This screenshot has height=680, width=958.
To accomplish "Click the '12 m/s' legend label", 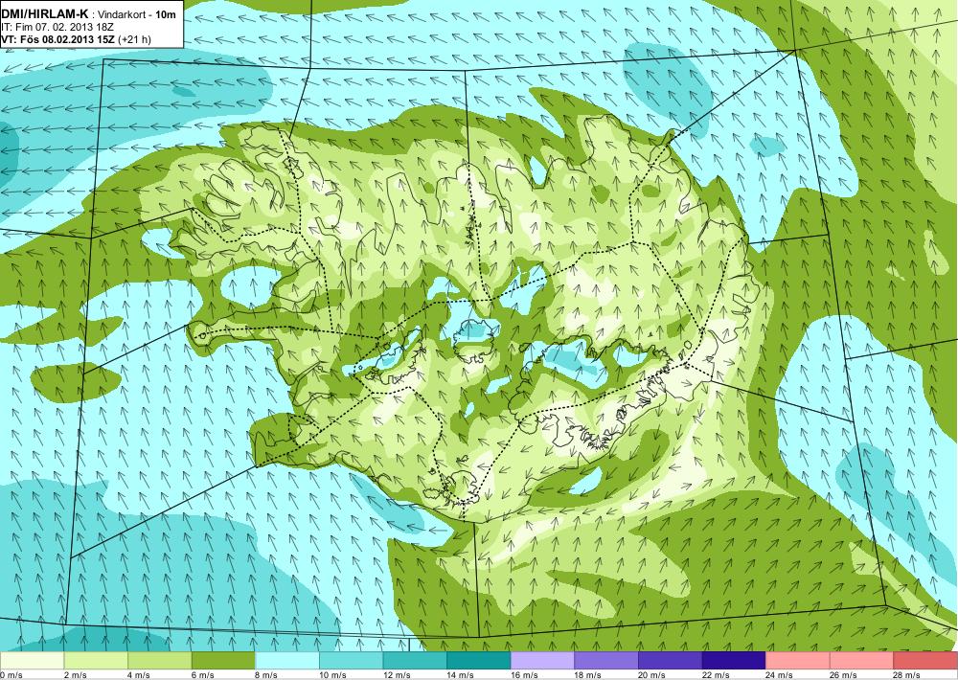I will click(397, 675).
